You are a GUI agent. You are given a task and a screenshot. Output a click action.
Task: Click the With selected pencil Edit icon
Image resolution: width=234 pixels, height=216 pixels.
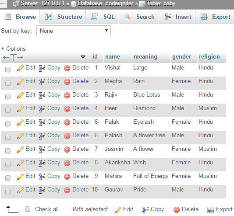(118, 210)
